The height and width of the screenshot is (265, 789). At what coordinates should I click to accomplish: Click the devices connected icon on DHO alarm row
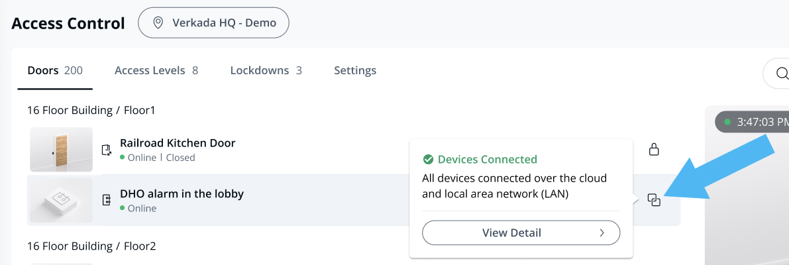[x=654, y=200]
